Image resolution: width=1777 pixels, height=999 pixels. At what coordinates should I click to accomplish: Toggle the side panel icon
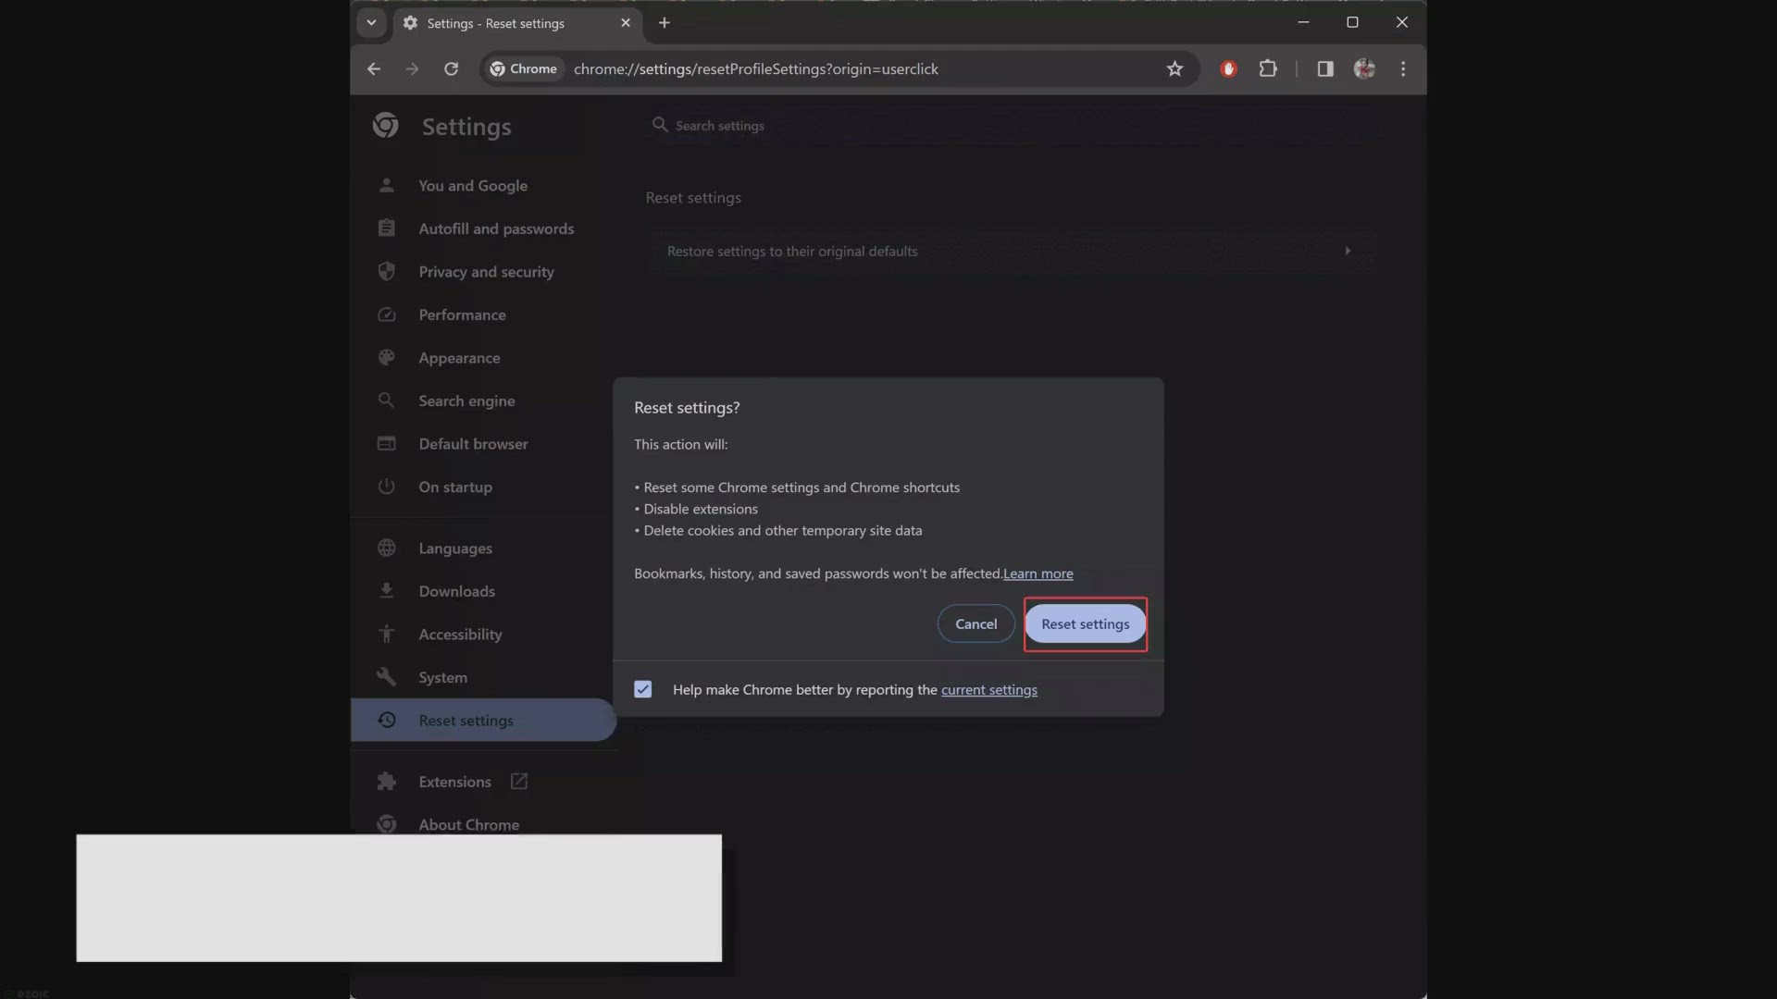click(x=1325, y=69)
